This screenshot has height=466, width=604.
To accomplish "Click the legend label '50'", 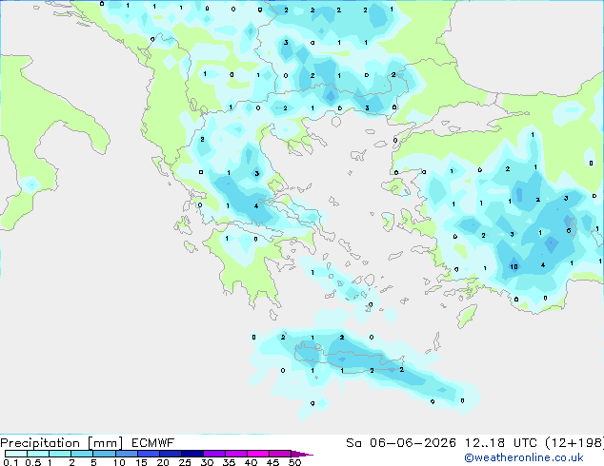I will (x=294, y=462).
